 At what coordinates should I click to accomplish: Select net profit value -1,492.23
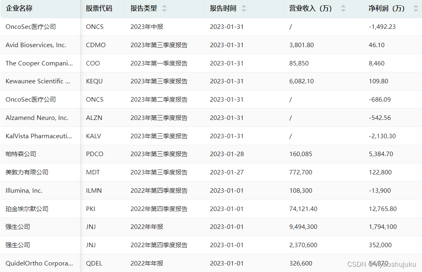click(x=382, y=27)
